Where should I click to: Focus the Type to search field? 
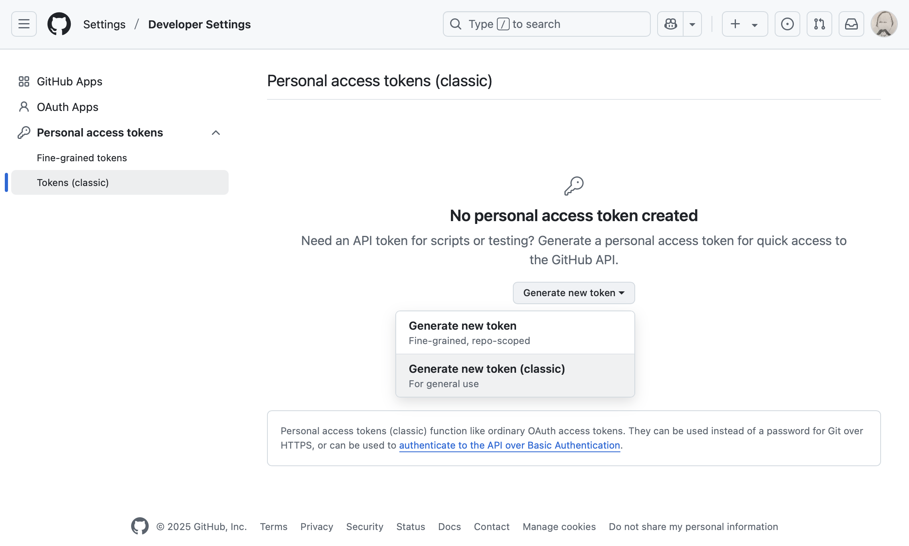(546, 24)
